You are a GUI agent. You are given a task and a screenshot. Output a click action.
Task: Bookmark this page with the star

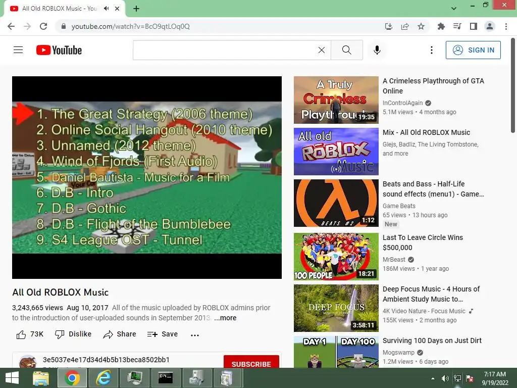pos(421,26)
